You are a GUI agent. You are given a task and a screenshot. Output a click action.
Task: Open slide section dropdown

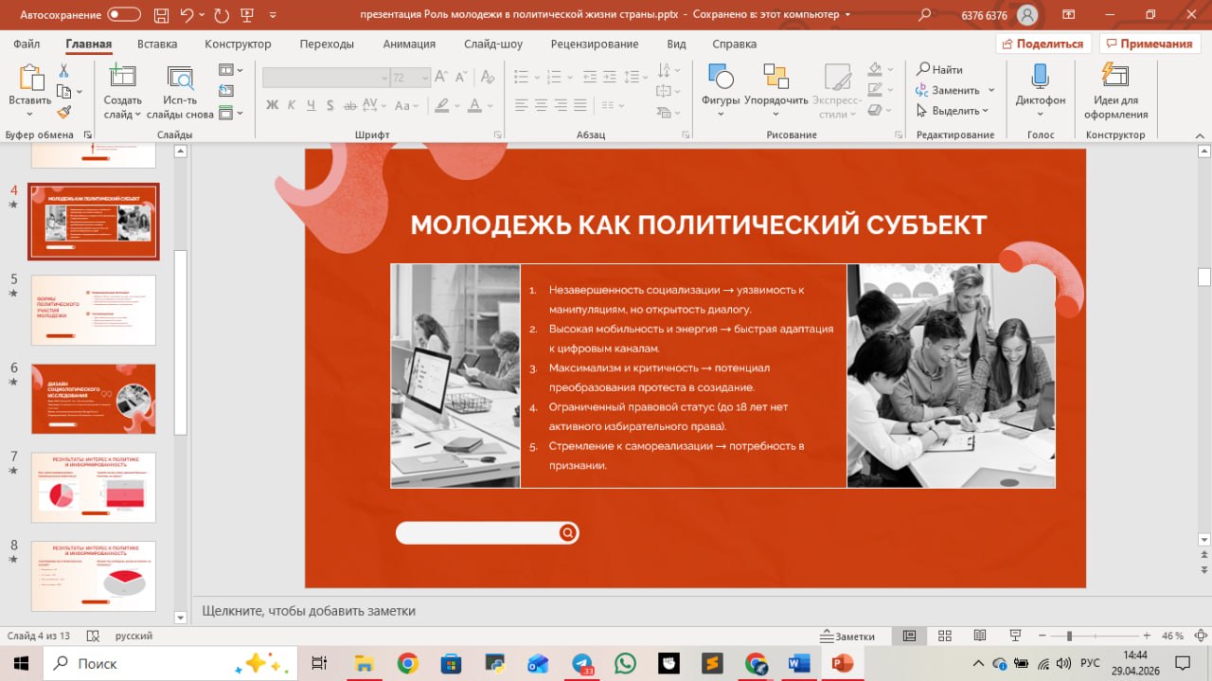[x=230, y=113]
